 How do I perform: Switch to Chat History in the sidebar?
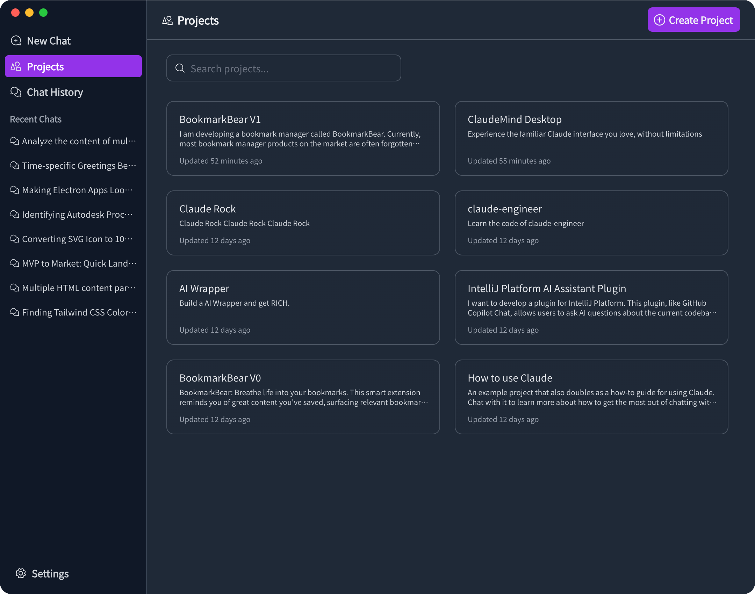tap(55, 92)
